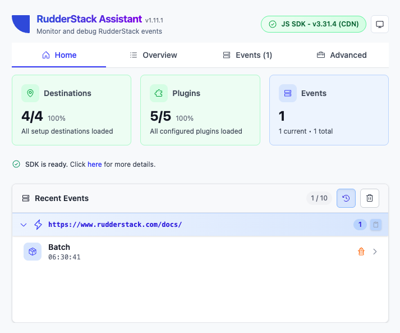Image resolution: width=400 pixels, height=333 pixels.
Task: Follow the 'here' link for SDK details
Action: pyautogui.click(x=95, y=164)
